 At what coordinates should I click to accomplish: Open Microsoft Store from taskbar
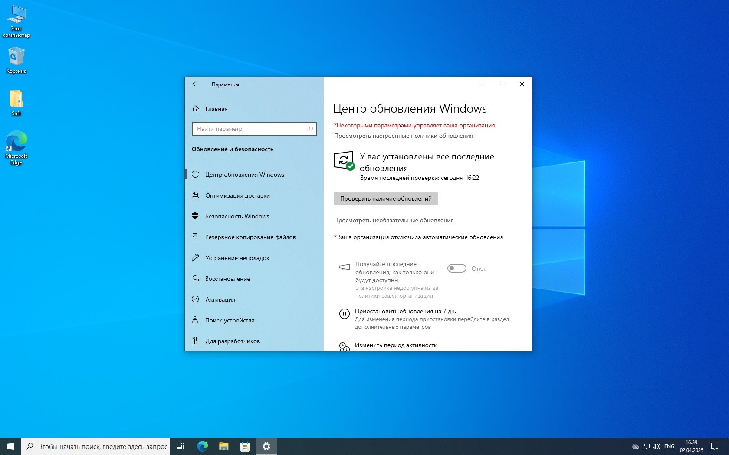(x=245, y=446)
